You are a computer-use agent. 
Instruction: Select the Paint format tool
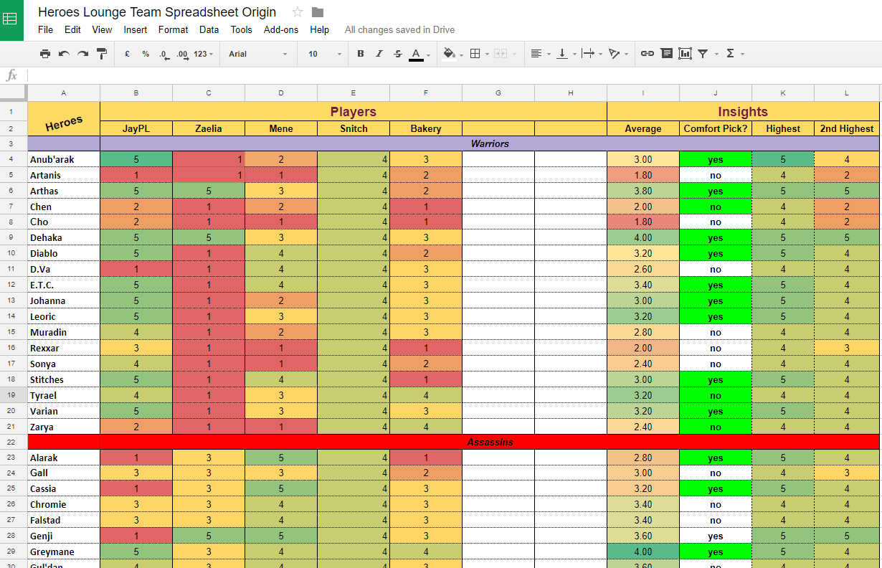point(101,54)
